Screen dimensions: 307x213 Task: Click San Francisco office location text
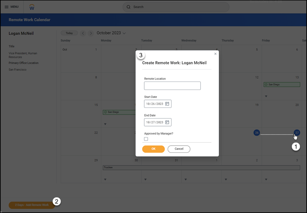pos(18,70)
